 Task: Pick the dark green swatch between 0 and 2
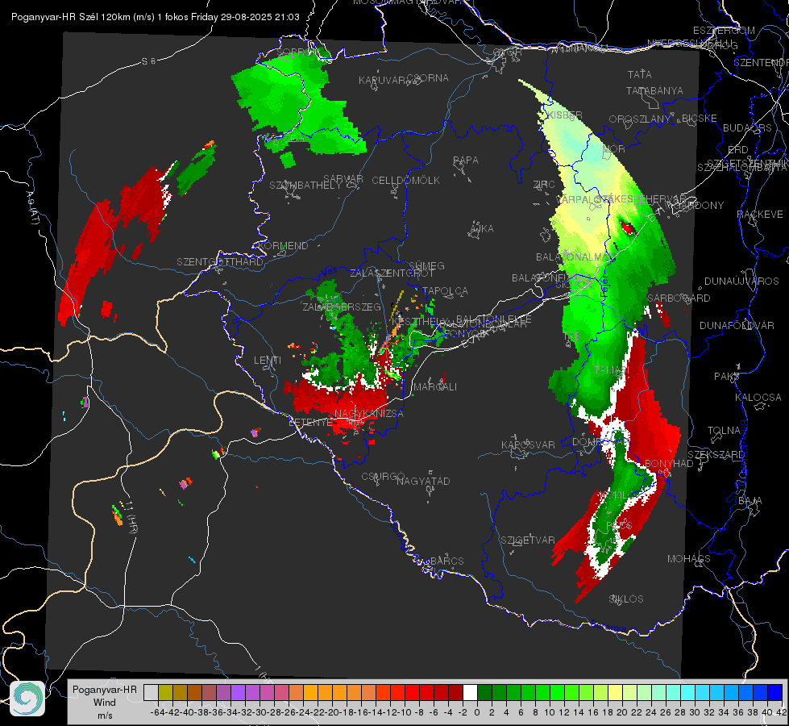[x=484, y=692]
